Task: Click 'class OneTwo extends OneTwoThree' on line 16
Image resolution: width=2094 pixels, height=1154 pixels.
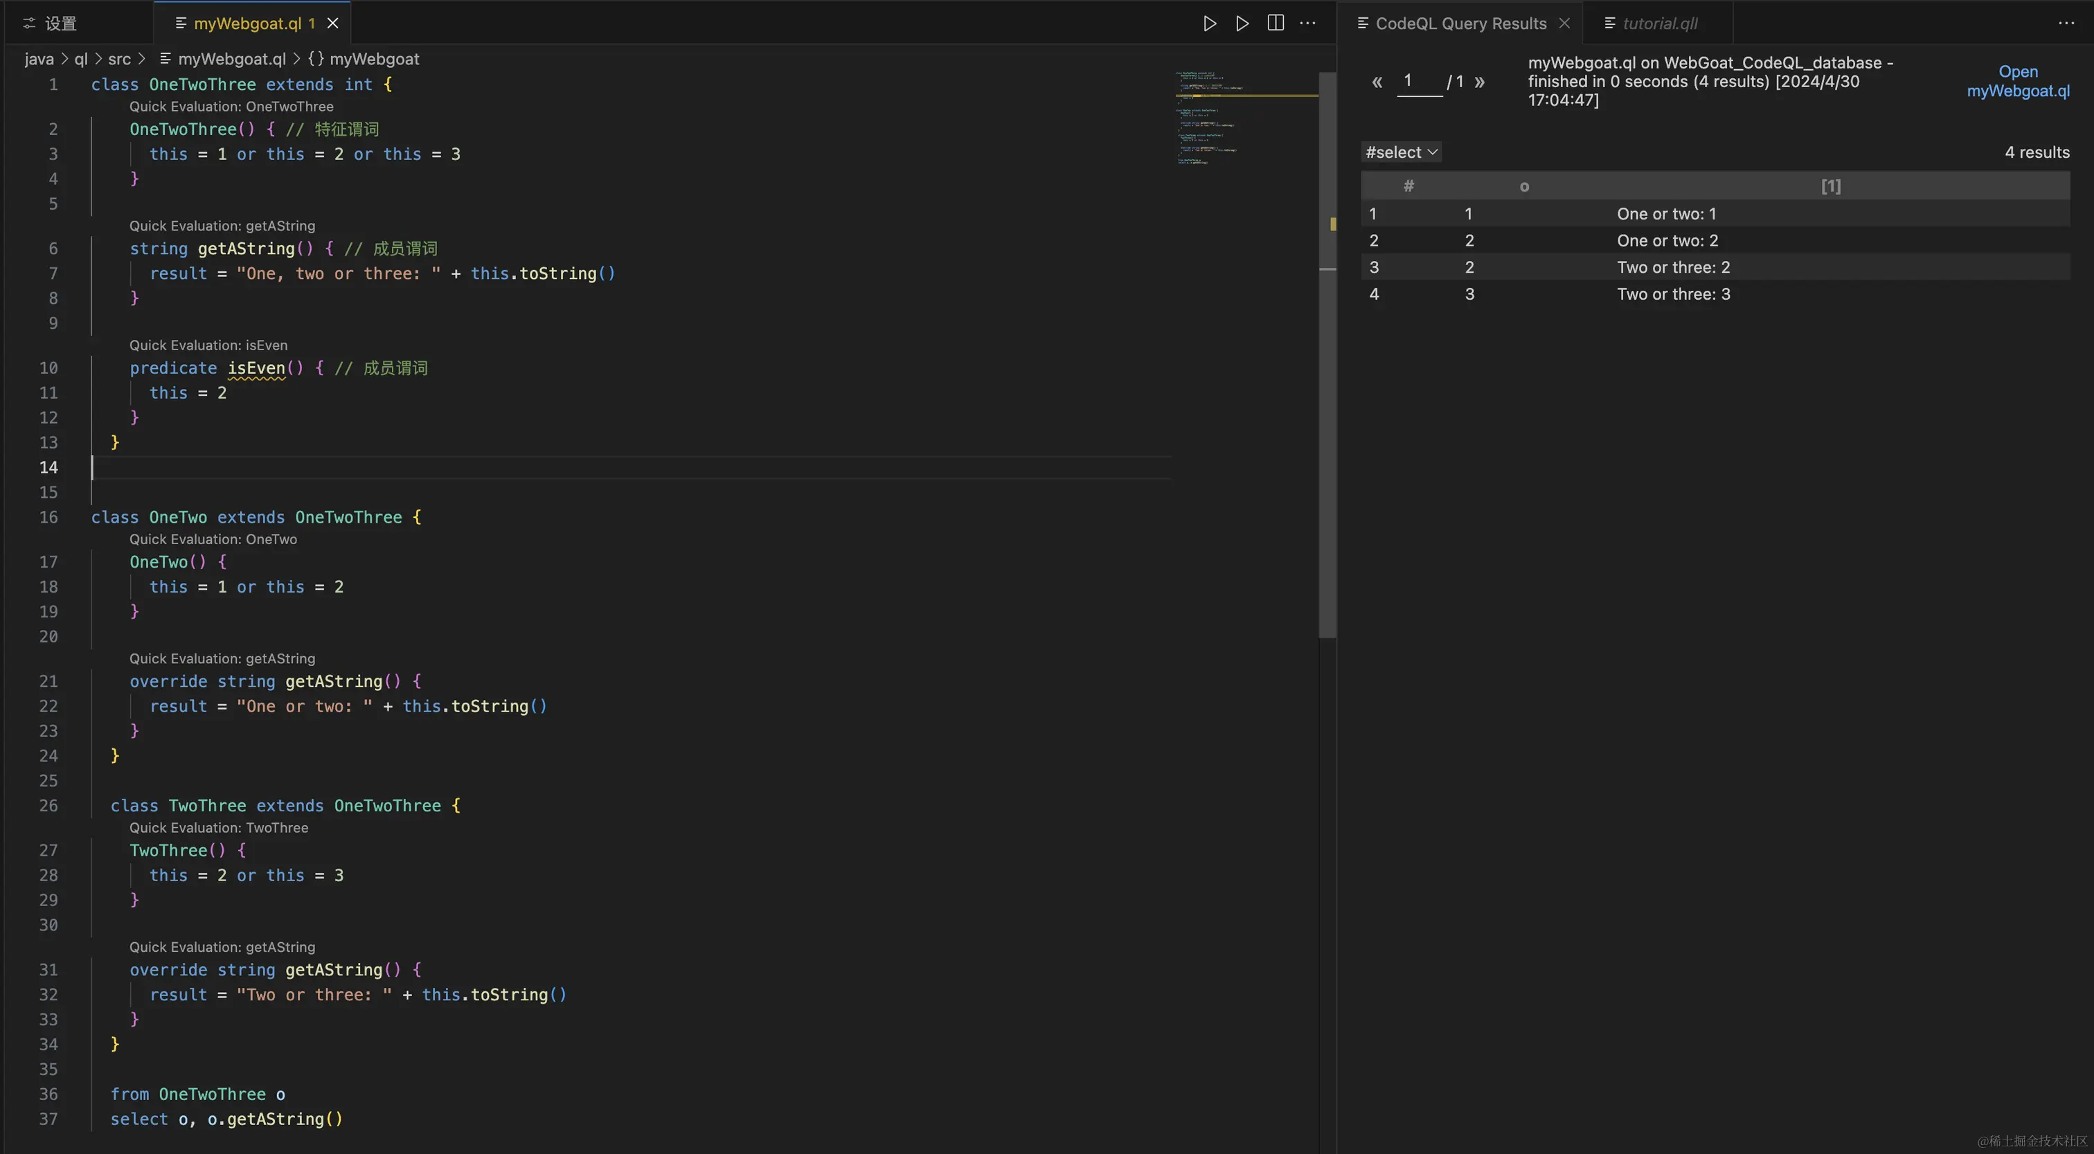Action: tap(247, 517)
